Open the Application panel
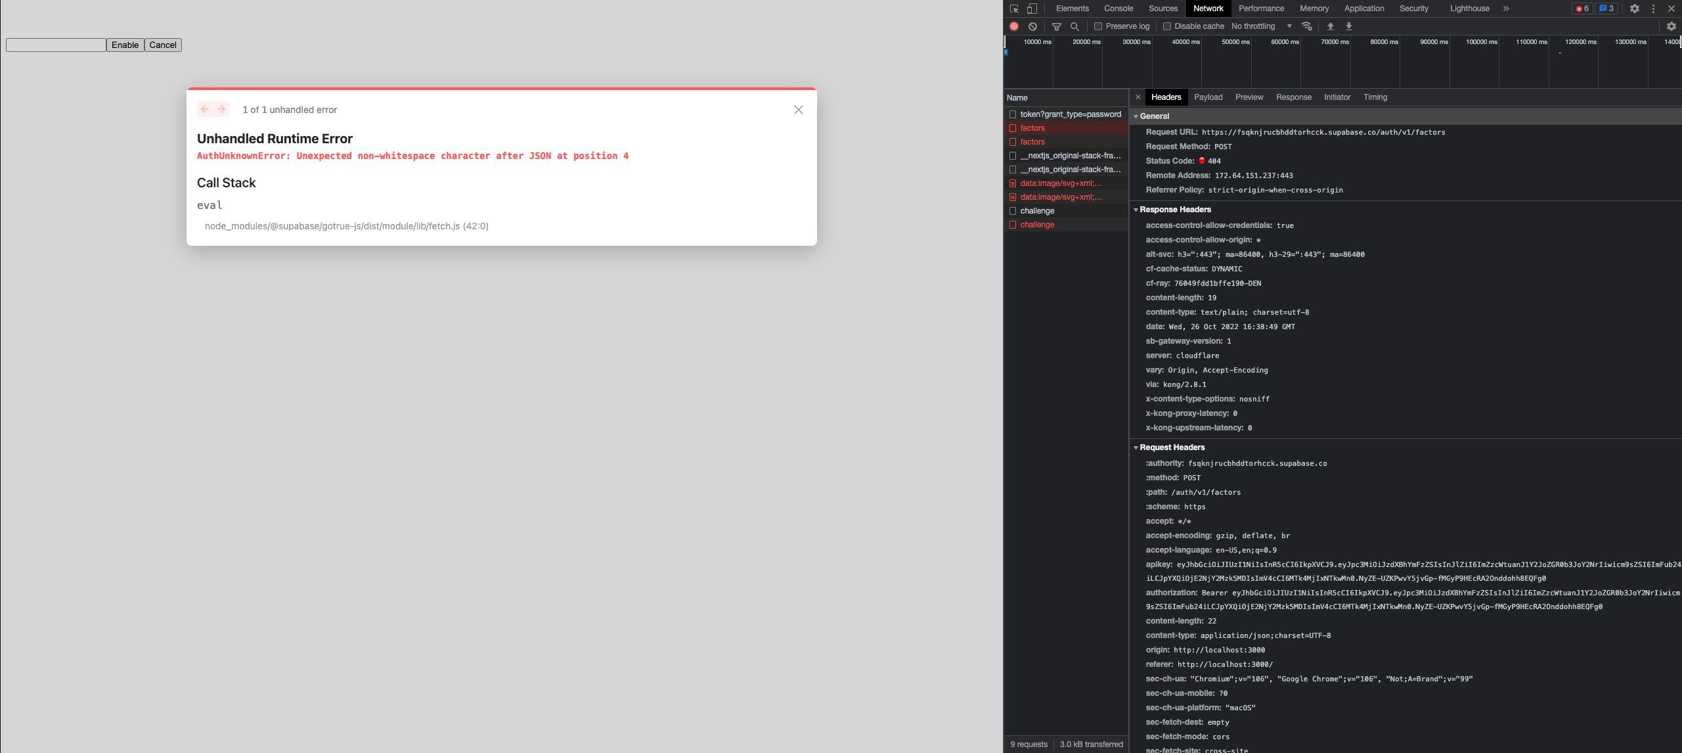Viewport: 1682px width, 753px height. coord(1364,9)
